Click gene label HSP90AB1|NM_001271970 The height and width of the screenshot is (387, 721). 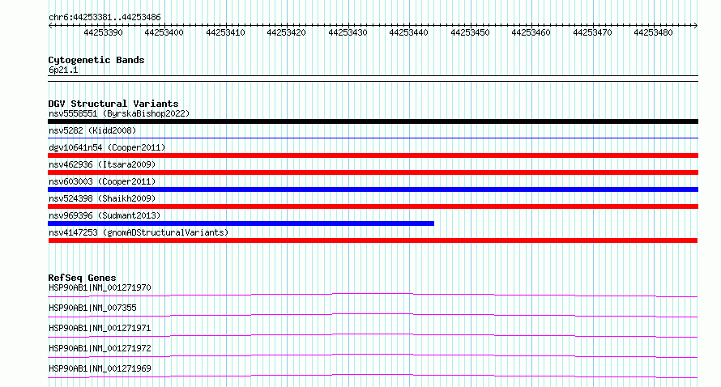pyautogui.click(x=100, y=287)
